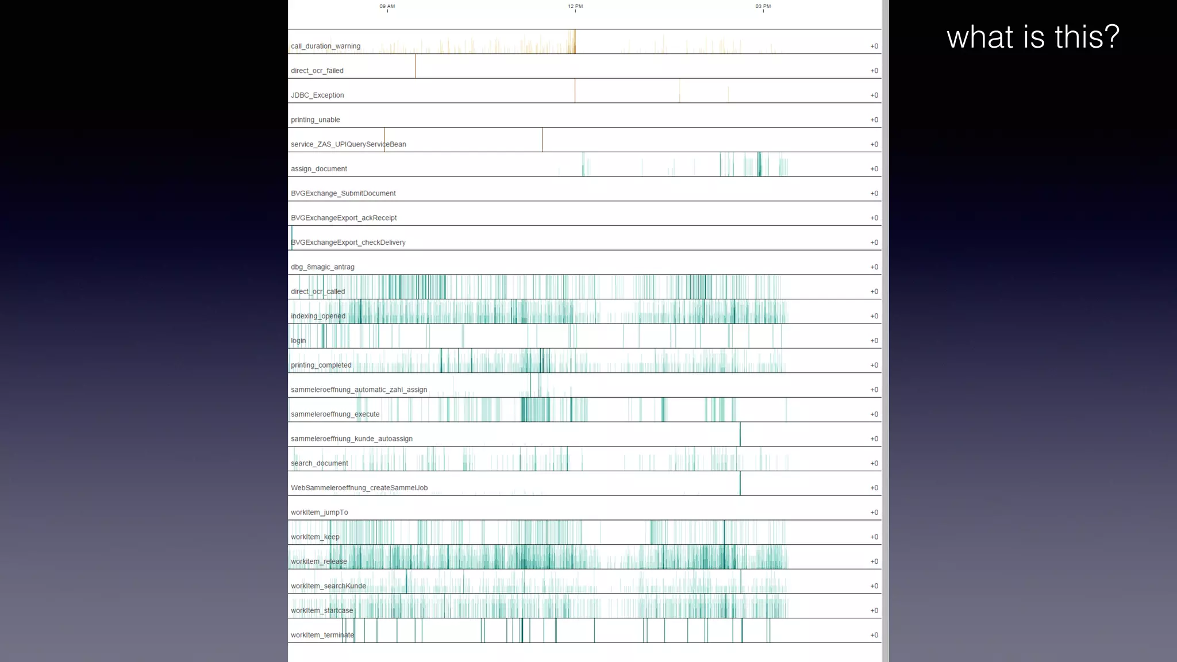This screenshot has height=662, width=1177.
Task: Click the dbg_8magic_antrag row label
Action: (x=322, y=267)
